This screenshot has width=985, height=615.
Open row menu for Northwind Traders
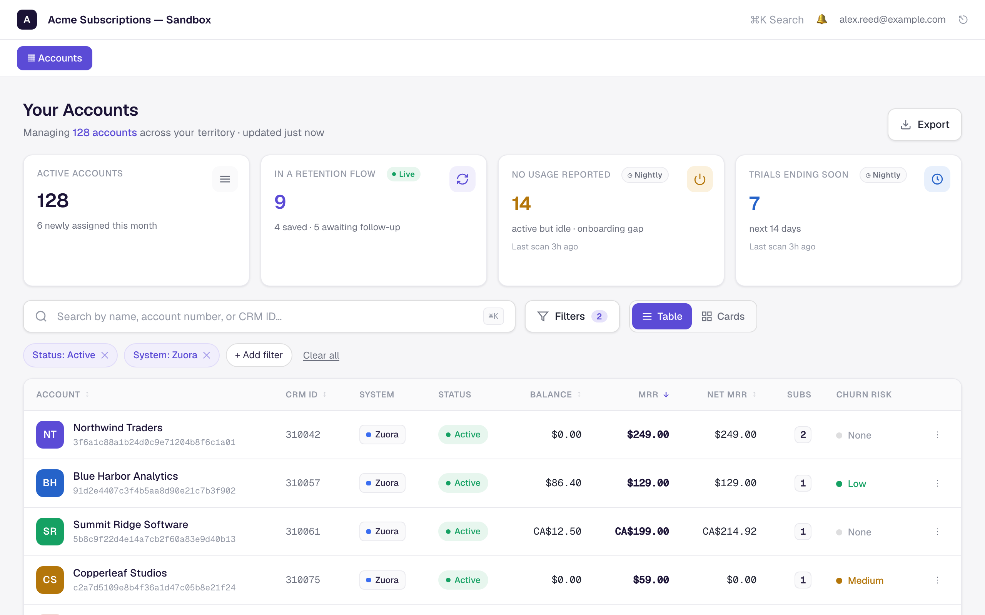(x=937, y=435)
